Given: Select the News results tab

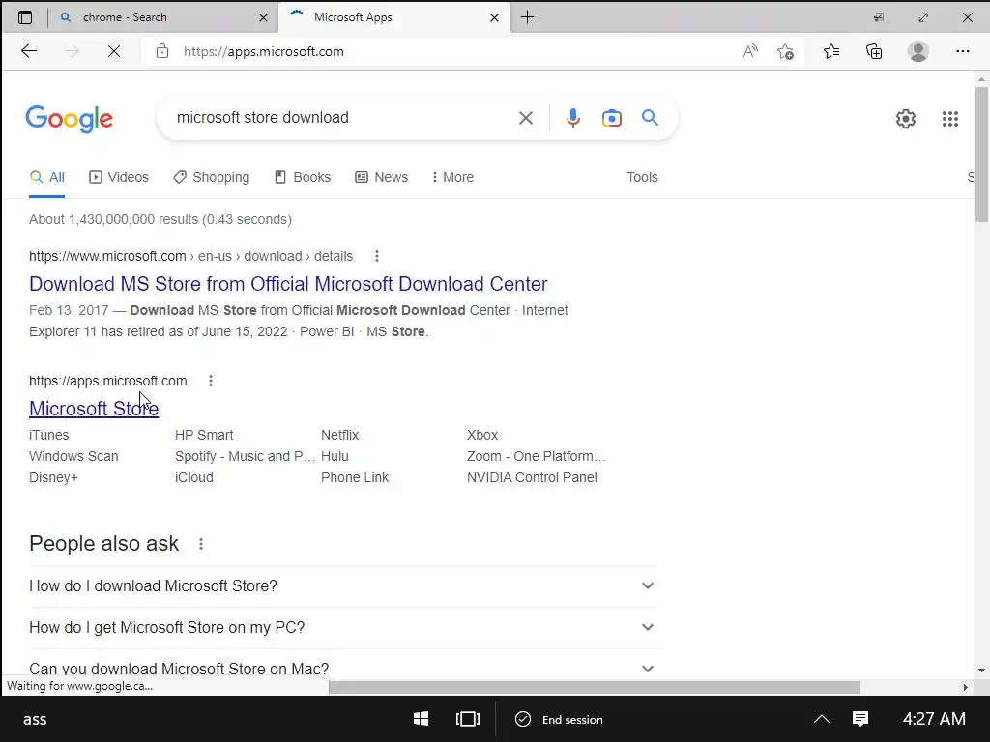Looking at the screenshot, I should (x=381, y=178).
